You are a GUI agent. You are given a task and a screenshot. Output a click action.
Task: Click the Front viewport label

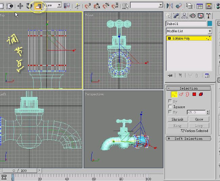click(89, 15)
